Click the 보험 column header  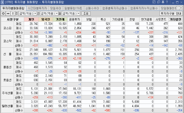pyautogui.click(x=89, y=19)
